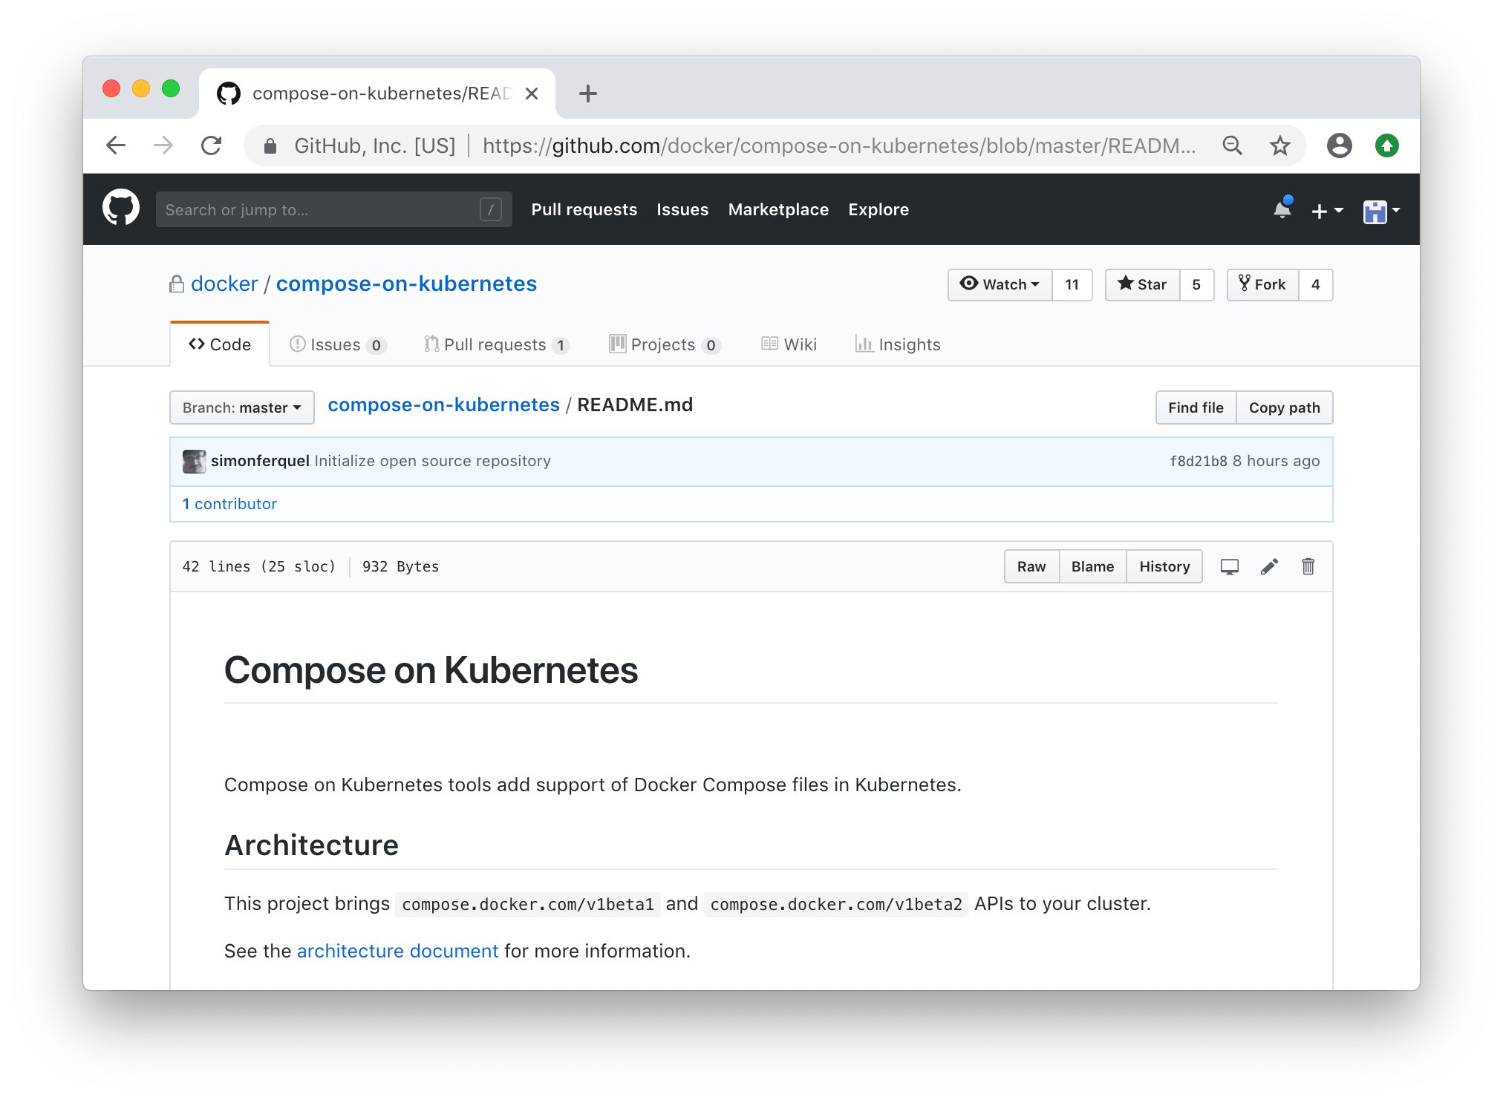Open the Pull requests repository tab
The image size is (1503, 1100).
click(497, 344)
